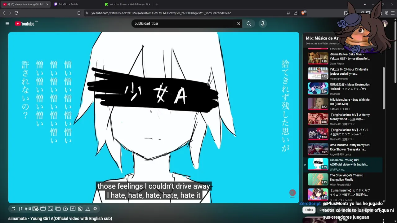Screen dimensions: 397x223
Task: Start voice search with microphone icon
Action: [263, 24]
